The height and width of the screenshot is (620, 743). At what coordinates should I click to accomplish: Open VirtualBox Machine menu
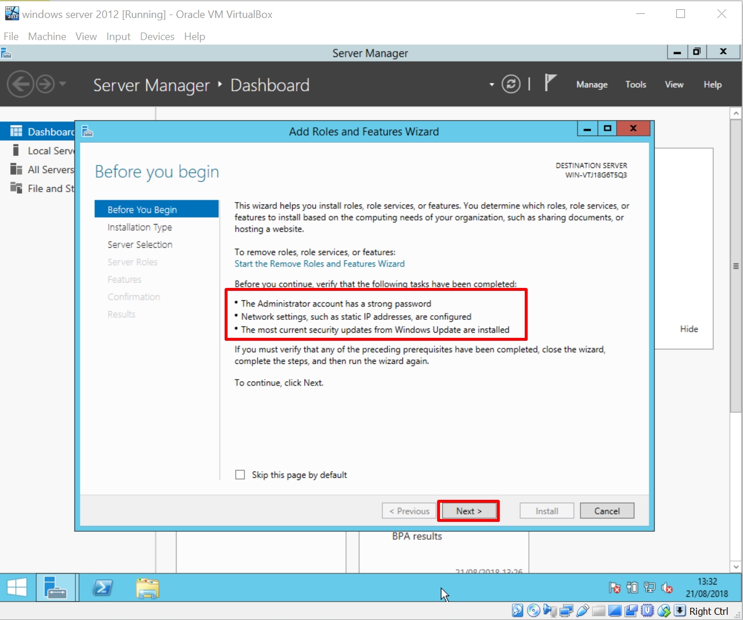pos(47,36)
